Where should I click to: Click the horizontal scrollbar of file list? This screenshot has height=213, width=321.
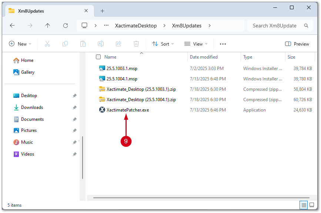201,198
